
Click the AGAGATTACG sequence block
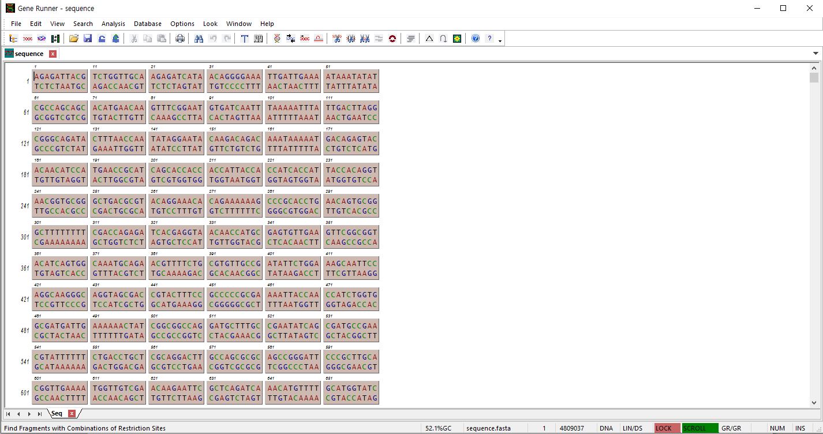[60, 81]
